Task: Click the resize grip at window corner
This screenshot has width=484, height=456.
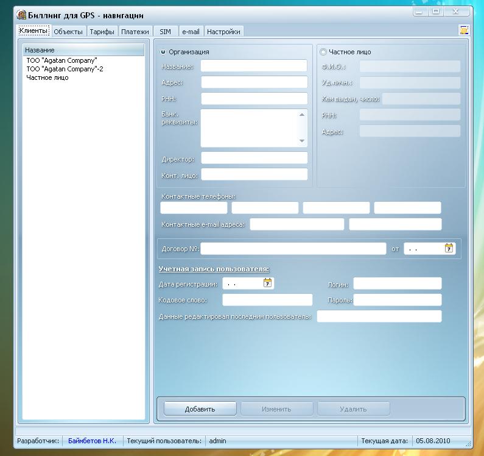Action: (468, 444)
